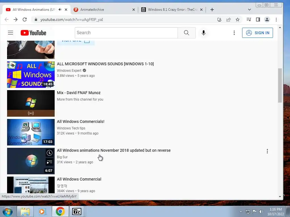Close the AnimateArchive tab

[x=134, y=10]
